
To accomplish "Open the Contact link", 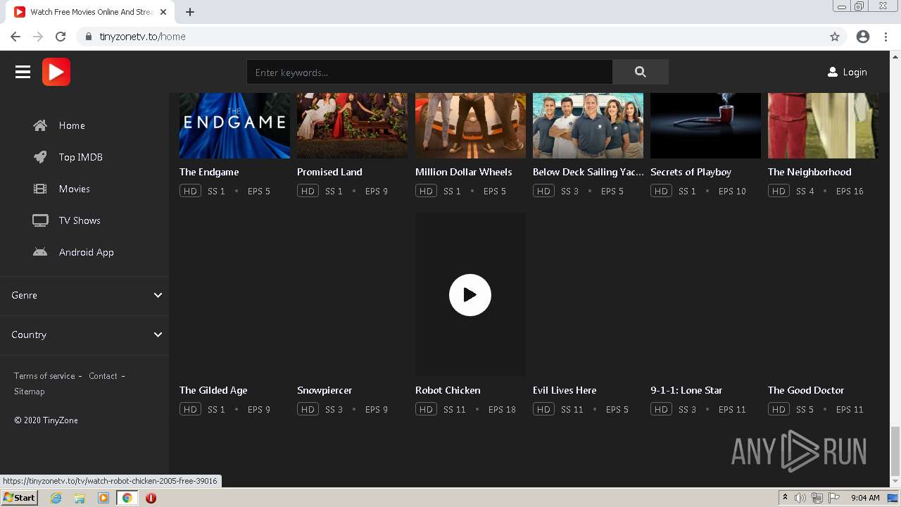I will pyautogui.click(x=103, y=376).
